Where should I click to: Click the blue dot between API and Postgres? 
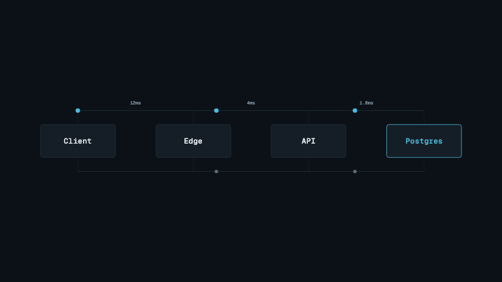pyautogui.click(x=355, y=110)
